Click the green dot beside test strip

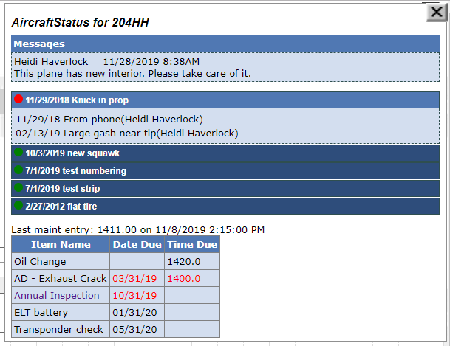[18, 187]
